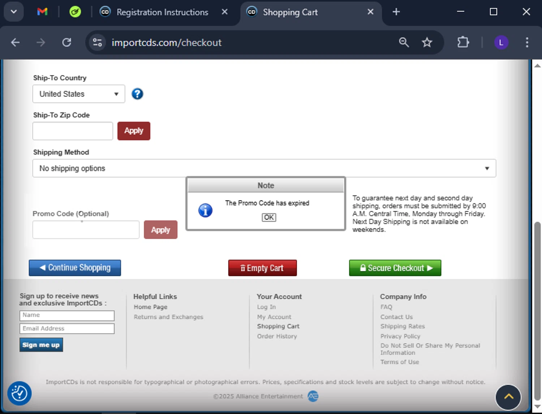Click the scrollbar down arrow

tap(537, 407)
